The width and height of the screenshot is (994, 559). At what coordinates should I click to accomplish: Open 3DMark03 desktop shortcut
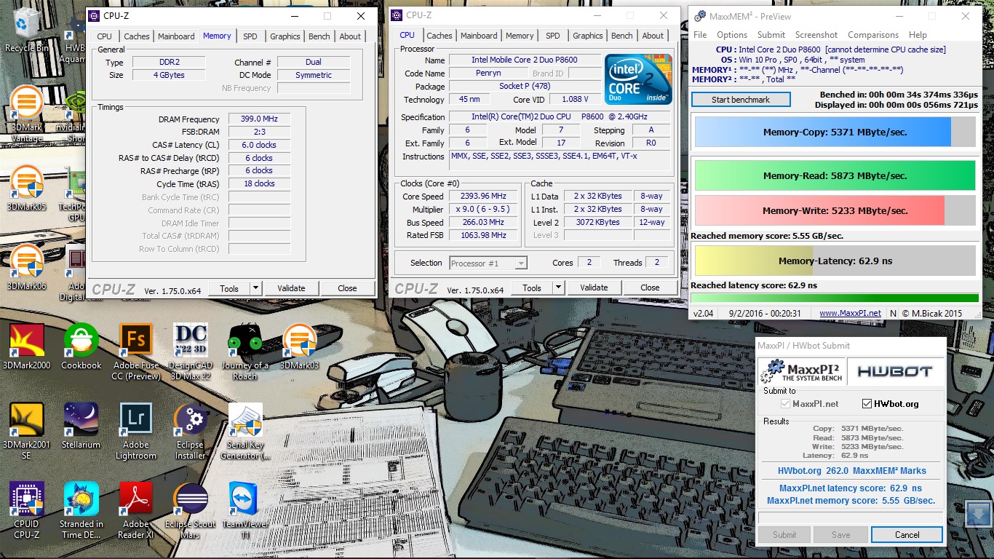coord(299,347)
